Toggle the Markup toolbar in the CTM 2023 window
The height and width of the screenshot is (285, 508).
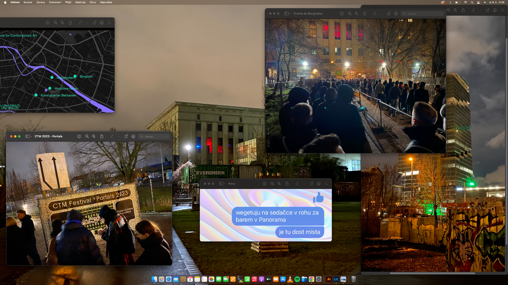pos(133,136)
